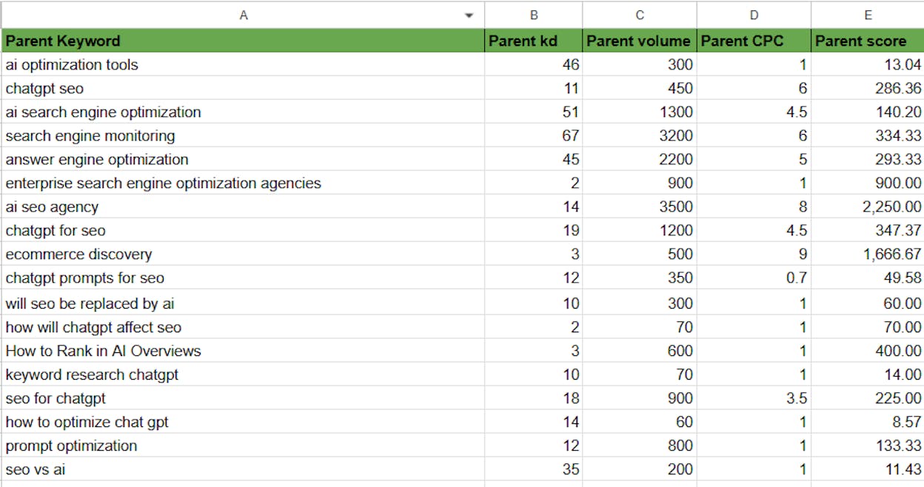The height and width of the screenshot is (487, 924).
Task: Click kd value 46 for ai optimization tools
Action: 534,64
